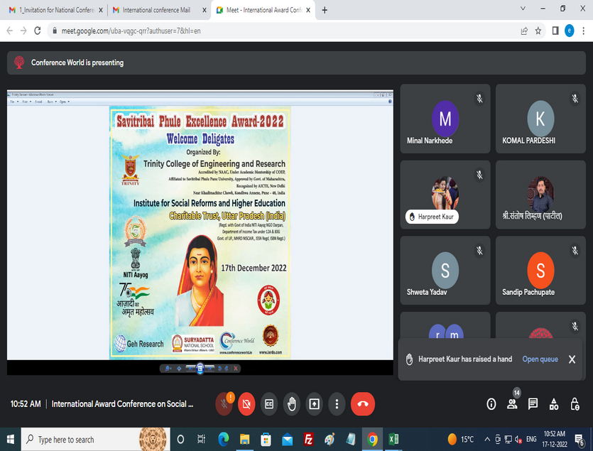Image resolution: width=593 pixels, height=451 pixels.
Task: Open the Chrome profile avatar
Action: pos(569,31)
